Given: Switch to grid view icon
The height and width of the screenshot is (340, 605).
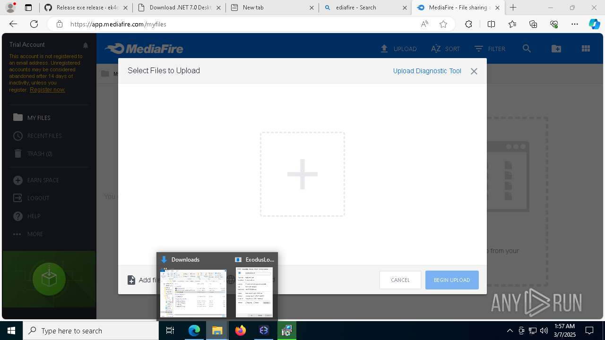Looking at the screenshot, I should (586, 49).
